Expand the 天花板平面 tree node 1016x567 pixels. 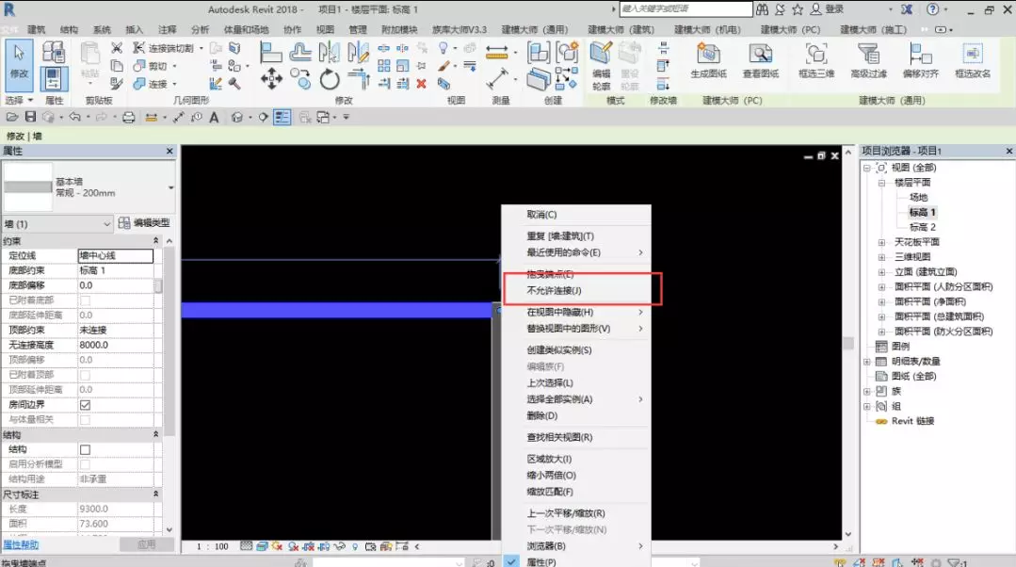[x=881, y=242]
